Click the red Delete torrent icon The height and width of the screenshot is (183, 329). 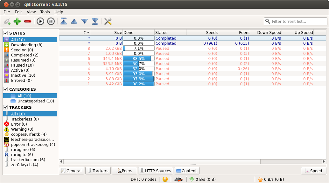[x=28, y=21]
